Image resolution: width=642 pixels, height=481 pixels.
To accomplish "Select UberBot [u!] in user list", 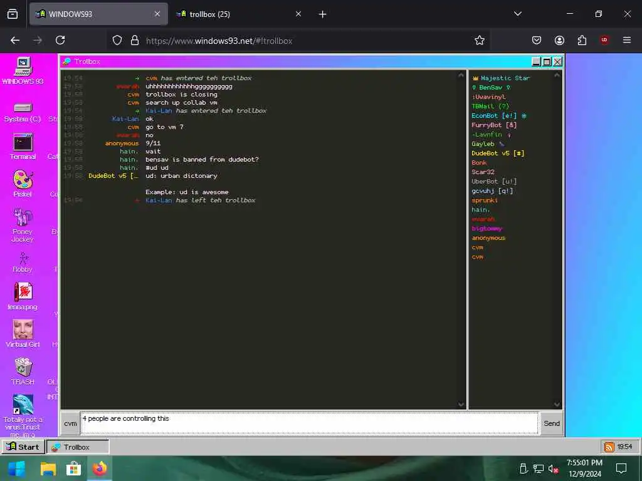I will pos(494,182).
